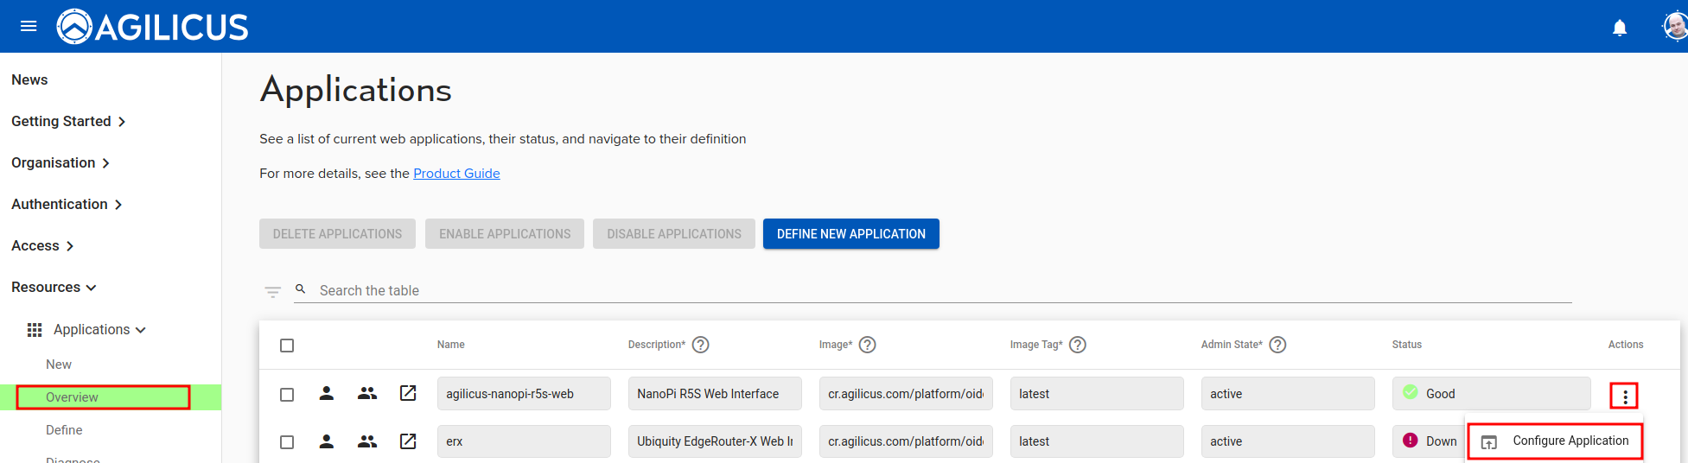Click the notifications bell icon
The image size is (1688, 463).
coord(1619,28)
